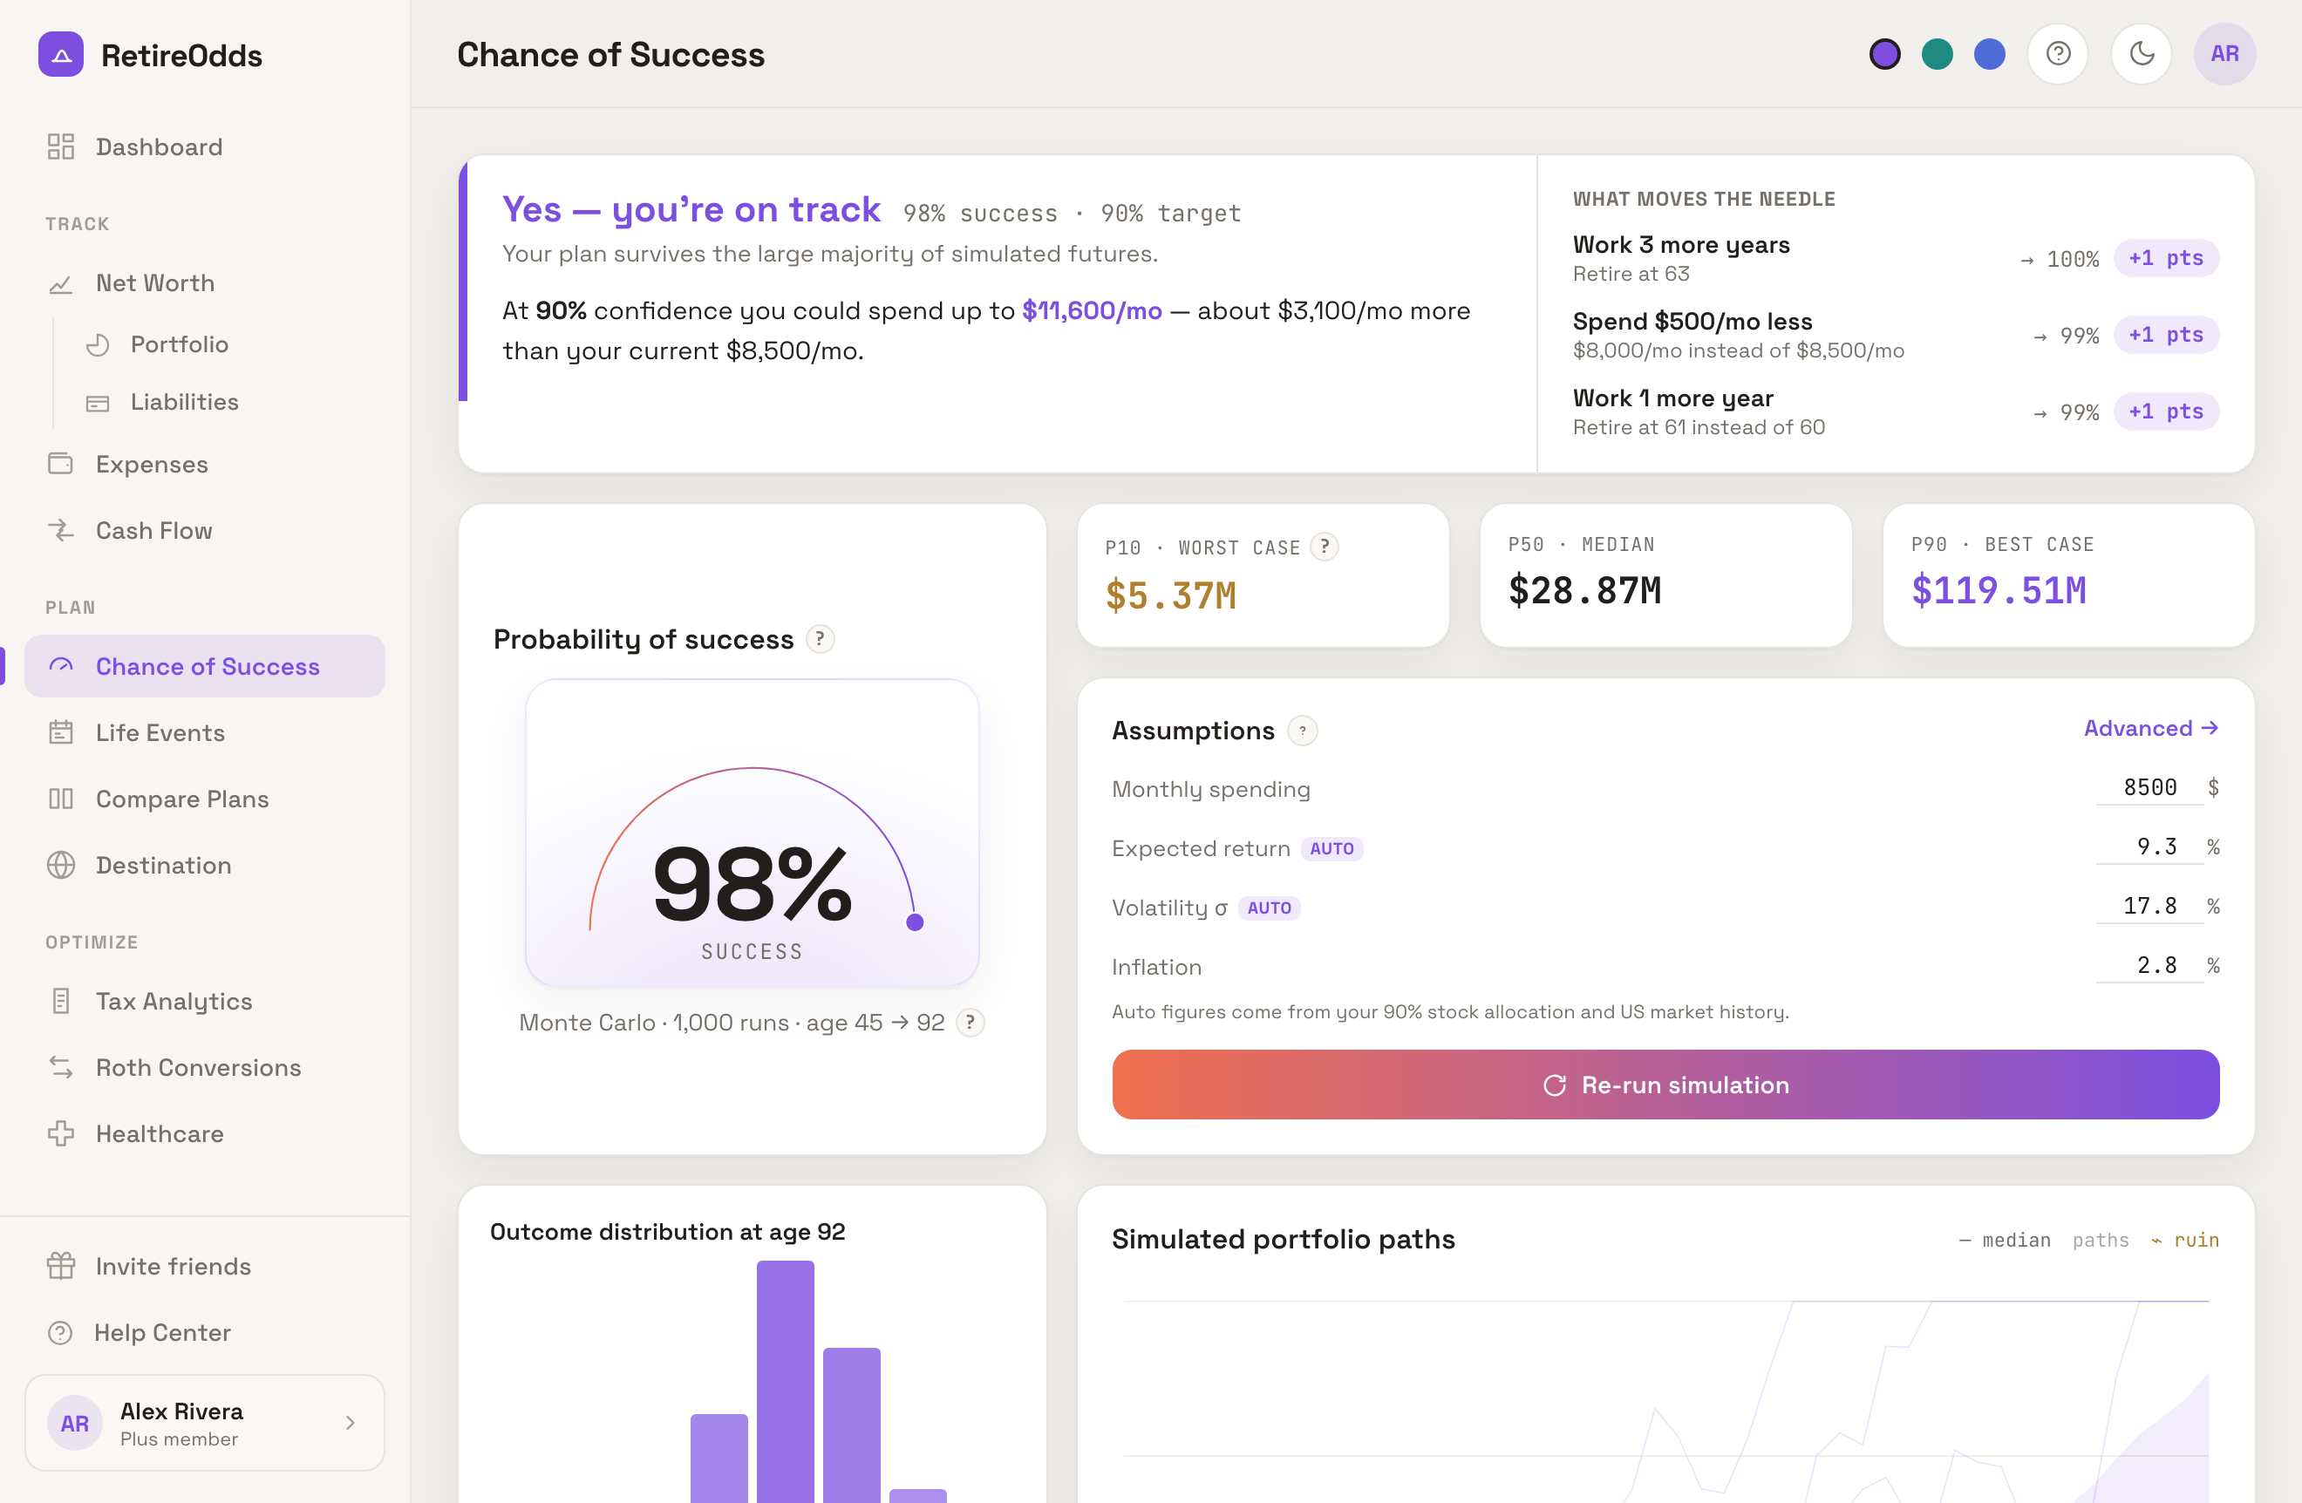Select the Work 3 more years suggestion

[1895, 258]
